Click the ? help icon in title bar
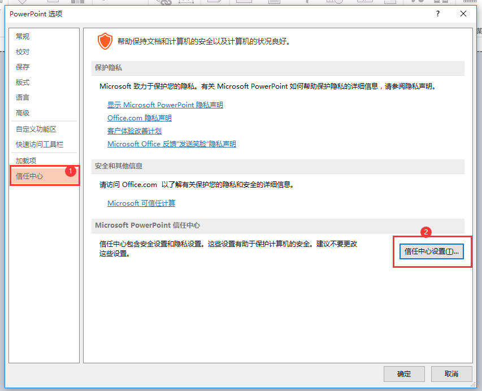 coord(438,14)
